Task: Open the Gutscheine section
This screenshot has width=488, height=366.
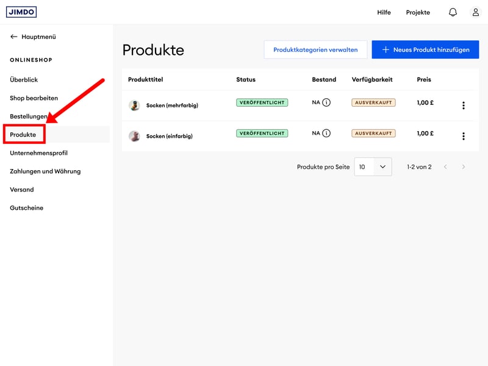Action: 26,208
